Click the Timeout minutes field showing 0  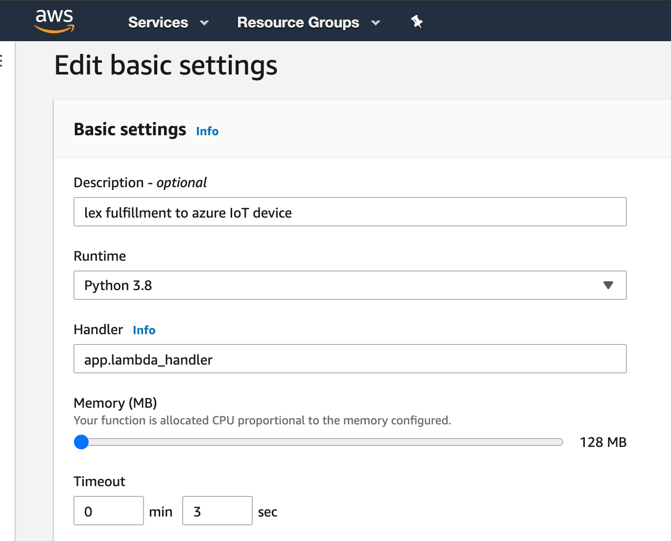108,511
